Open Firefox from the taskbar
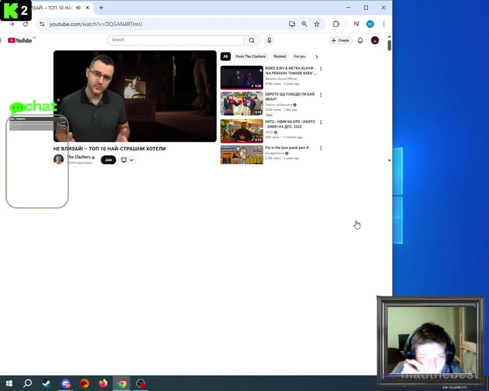Viewport: 489px width, 391px height. (x=103, y=383)
